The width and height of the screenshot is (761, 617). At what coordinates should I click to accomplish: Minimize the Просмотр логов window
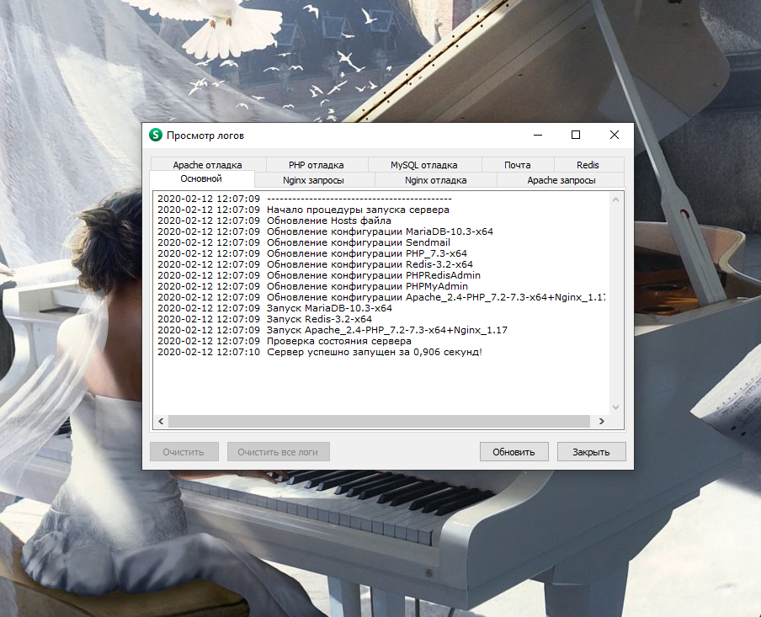537,135
